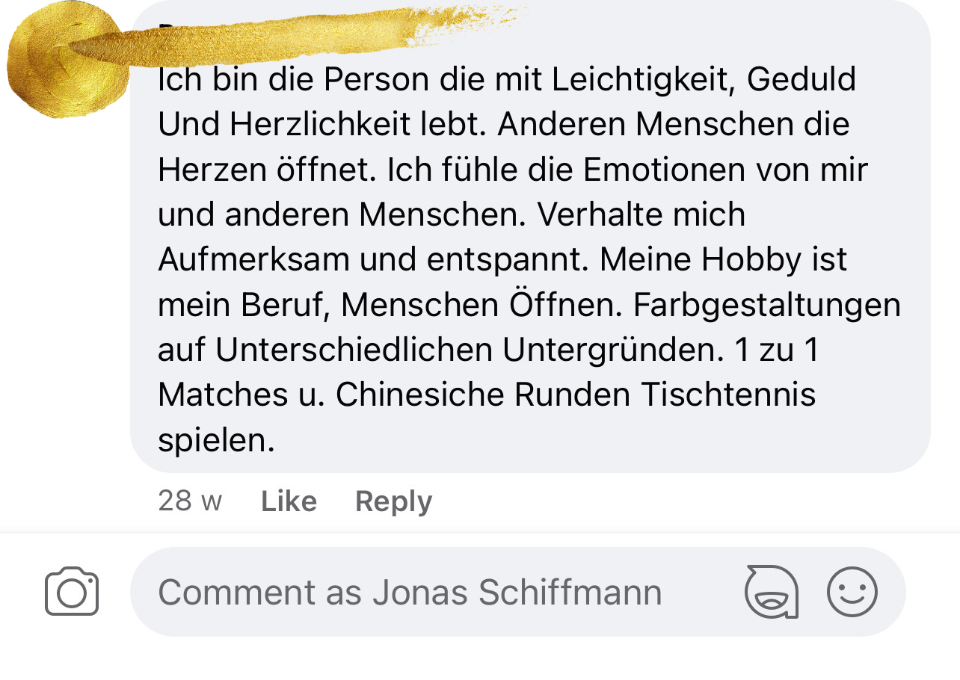Tap the final word "spielen." in comment
Image resolution: width=960 pixels, height=680 pixels.
[x=216, y=440]
